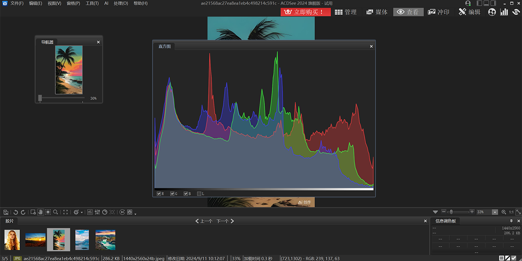Click the rotate right icon

click(23, 212)
